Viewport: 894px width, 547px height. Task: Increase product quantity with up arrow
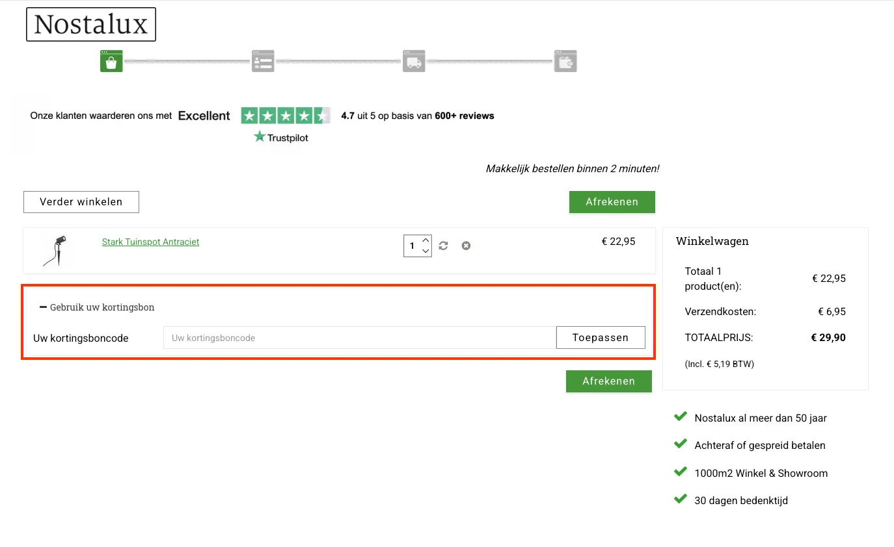tap(426, 240)
